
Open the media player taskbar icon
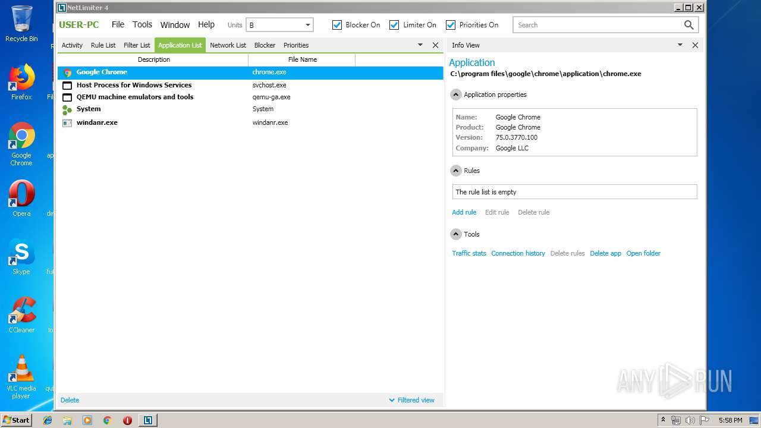[x=87, y=420]
